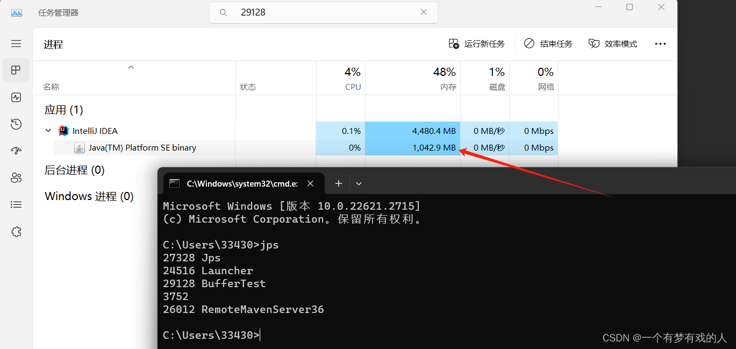Open the Services page in sidebar
Image resolution: width=736 pixels, height=349 pixels.
pyautogui.click(x=16, y=232)
